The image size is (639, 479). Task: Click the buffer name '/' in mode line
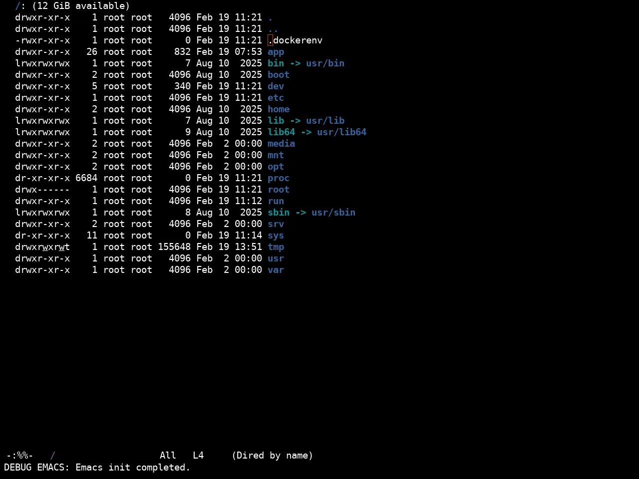coord(53,456)
